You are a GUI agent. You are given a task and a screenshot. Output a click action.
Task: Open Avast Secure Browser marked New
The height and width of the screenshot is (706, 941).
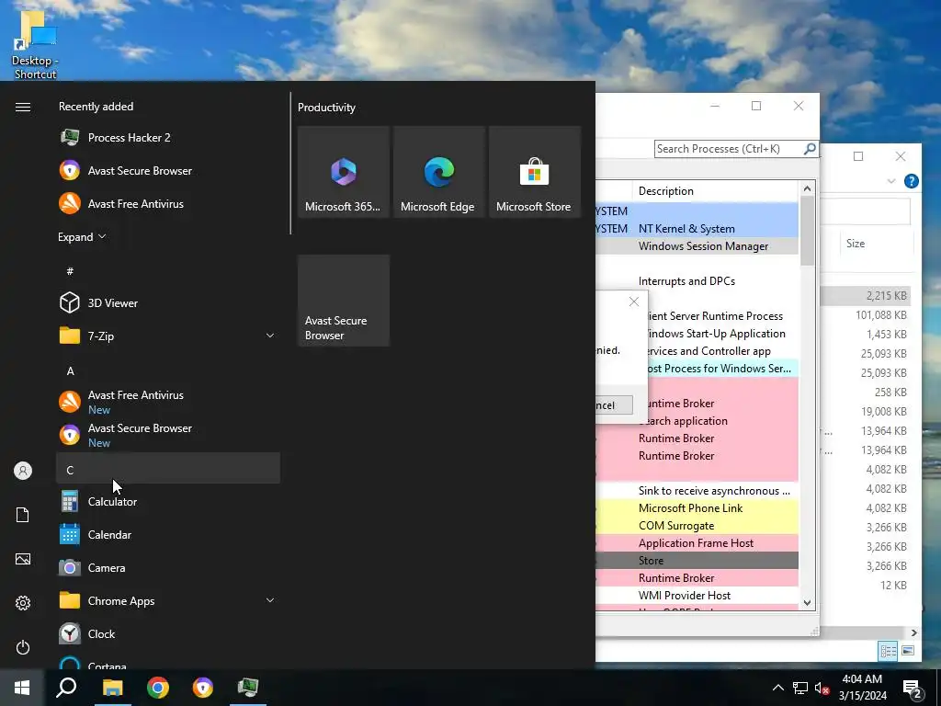[x=168, y=435]
